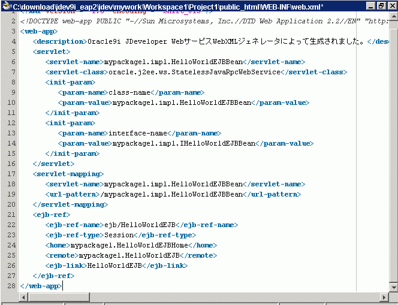Click the ejb-ref-type value Session
398x305 pixels.
click(119, 235)
